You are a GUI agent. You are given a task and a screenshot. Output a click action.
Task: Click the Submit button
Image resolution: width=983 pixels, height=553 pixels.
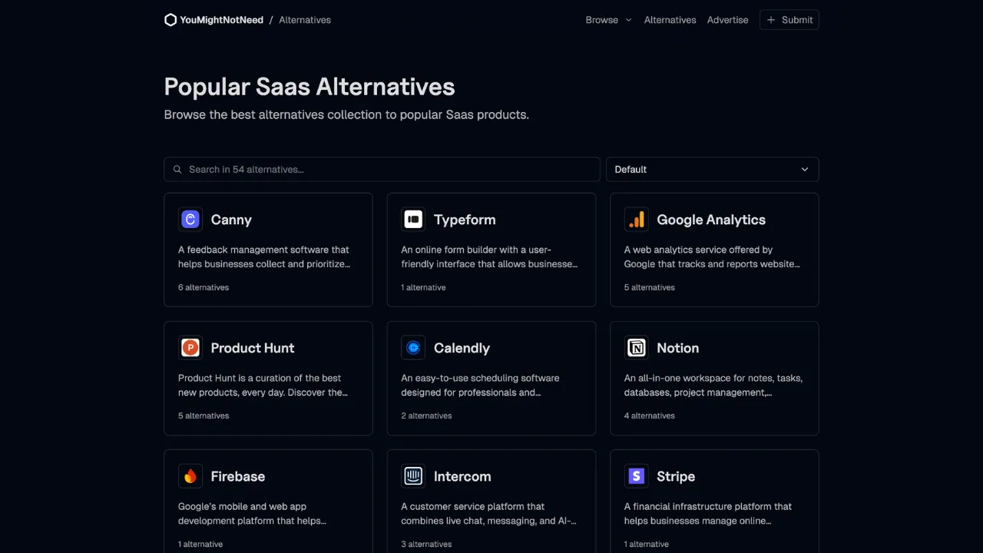tap(789, 20)
